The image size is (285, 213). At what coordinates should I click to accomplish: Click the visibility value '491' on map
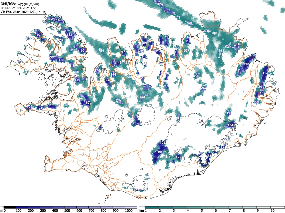[119, 101]
